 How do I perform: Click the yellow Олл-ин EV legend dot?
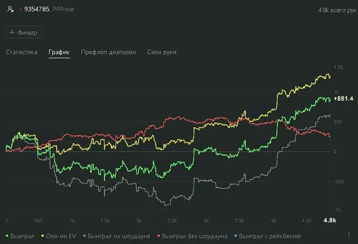pos(41,236)
